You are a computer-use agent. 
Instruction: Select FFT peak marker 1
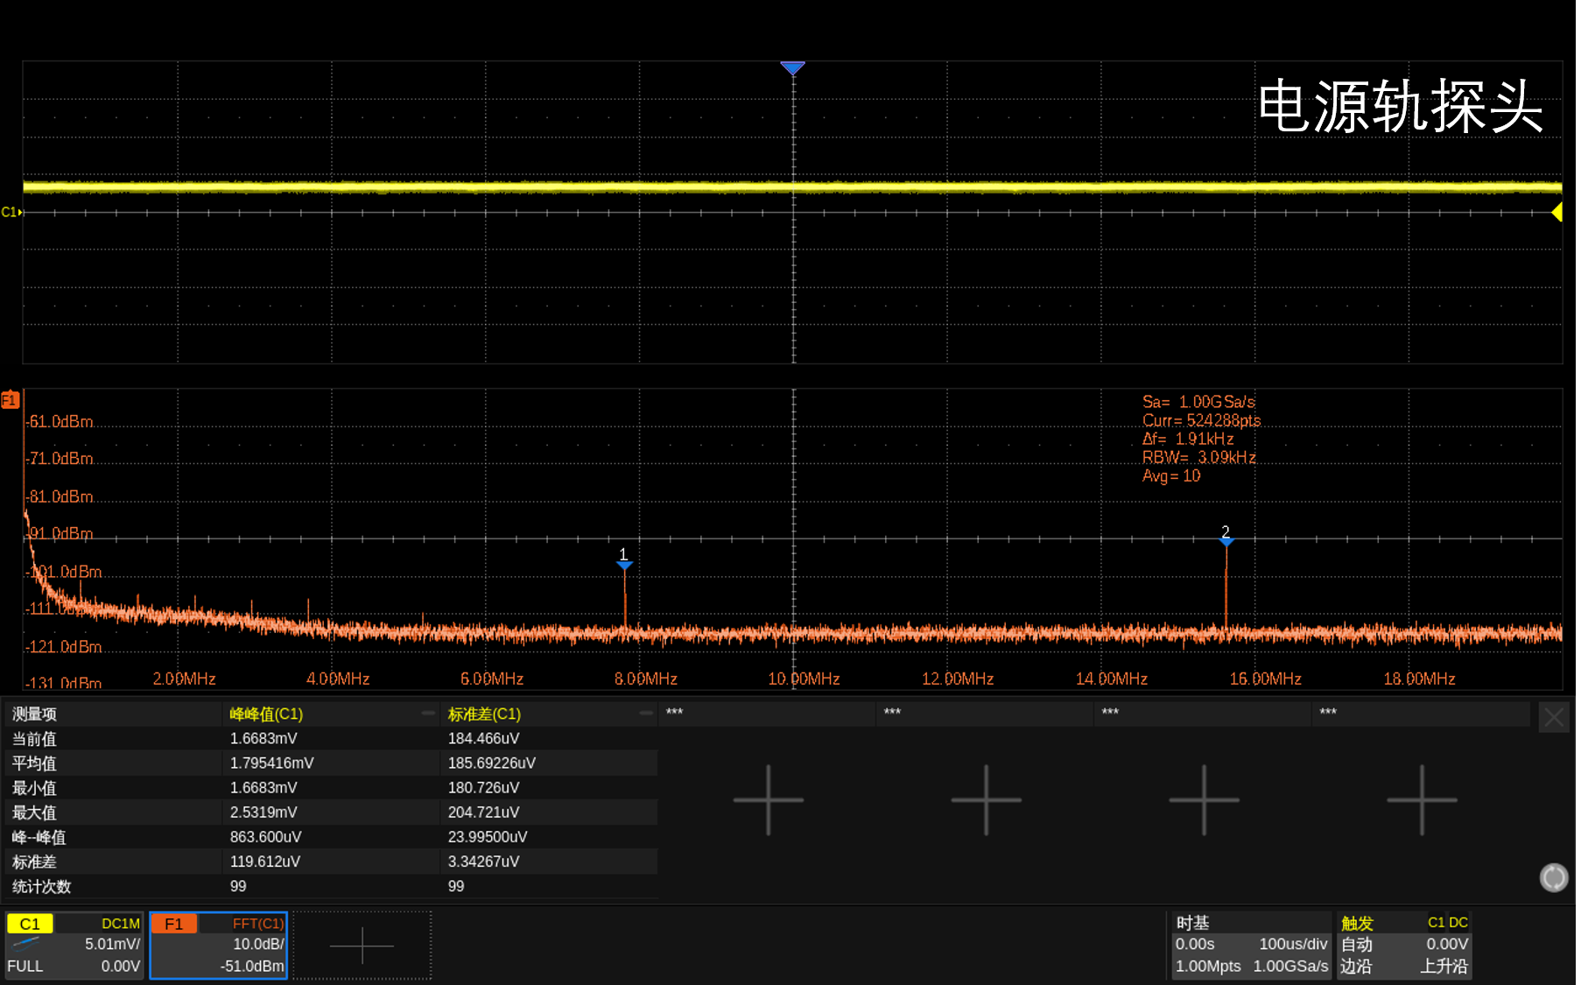(624, 565)
